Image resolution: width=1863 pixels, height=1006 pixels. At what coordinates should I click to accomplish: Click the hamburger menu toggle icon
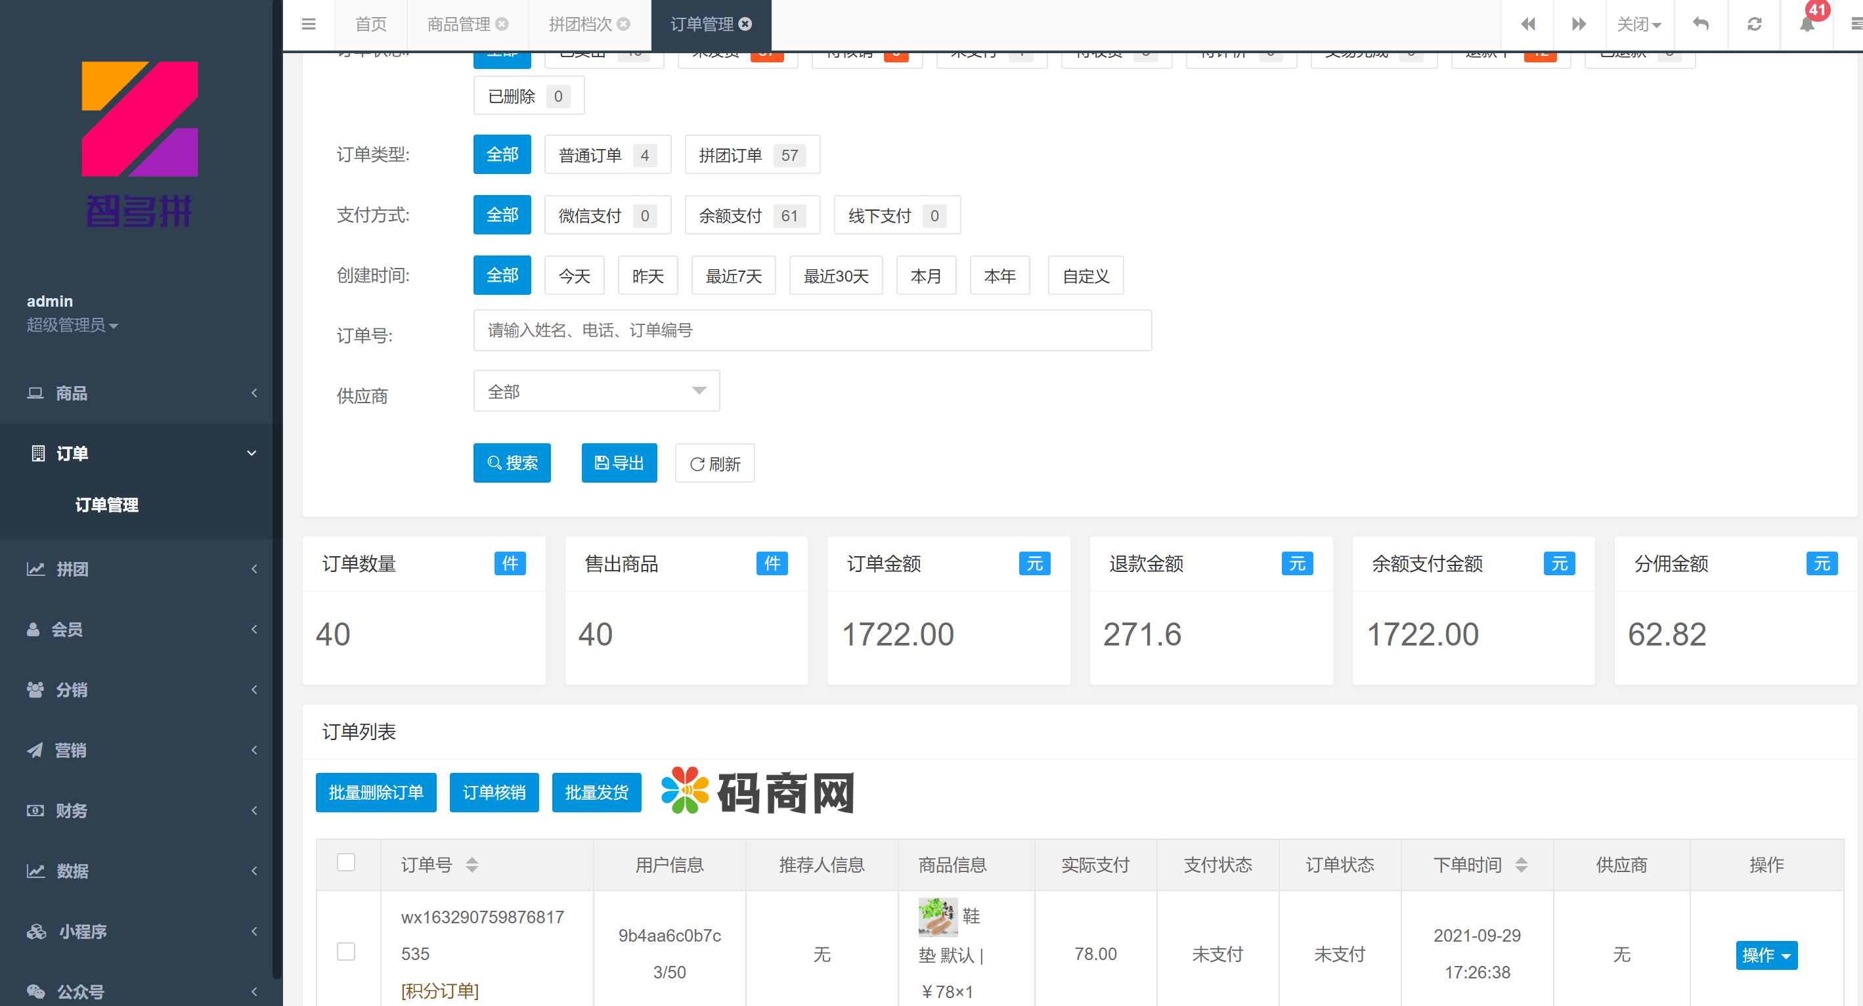click(308, 24)
